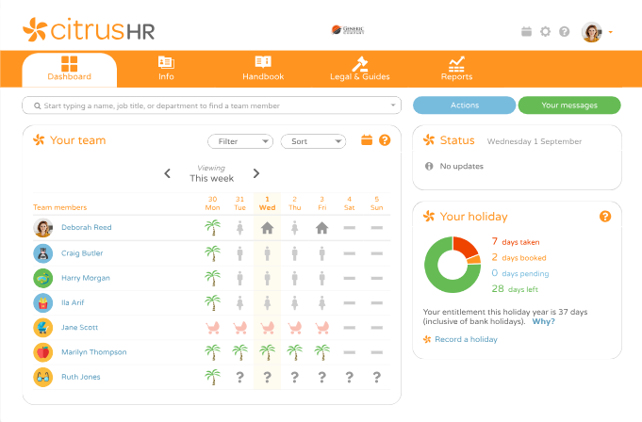Click the Your team help icon
The image size is (642, 422).
(x=385, y=140)
